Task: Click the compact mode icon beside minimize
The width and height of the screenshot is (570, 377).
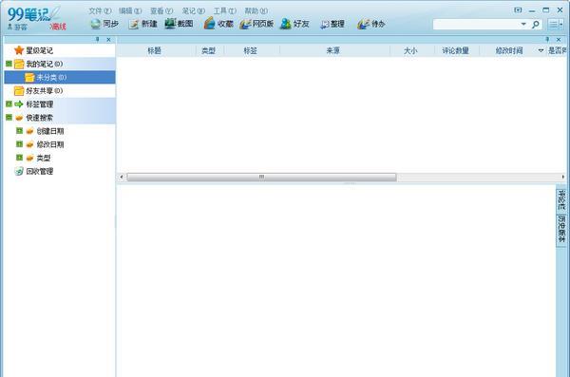Action: click(x=518, y=10)
